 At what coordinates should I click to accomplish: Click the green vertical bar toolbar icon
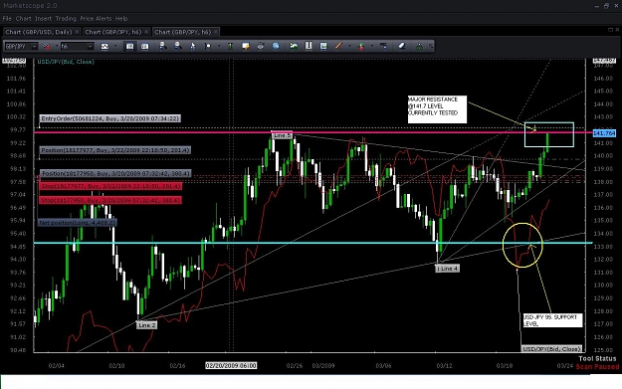[230, 46]
